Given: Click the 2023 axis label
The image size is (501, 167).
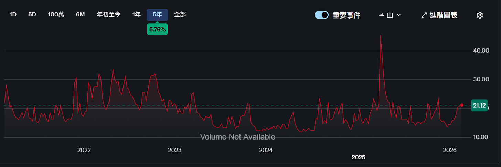Looking at the screenshot, I should pyautogui.click(x=174, y=150).
